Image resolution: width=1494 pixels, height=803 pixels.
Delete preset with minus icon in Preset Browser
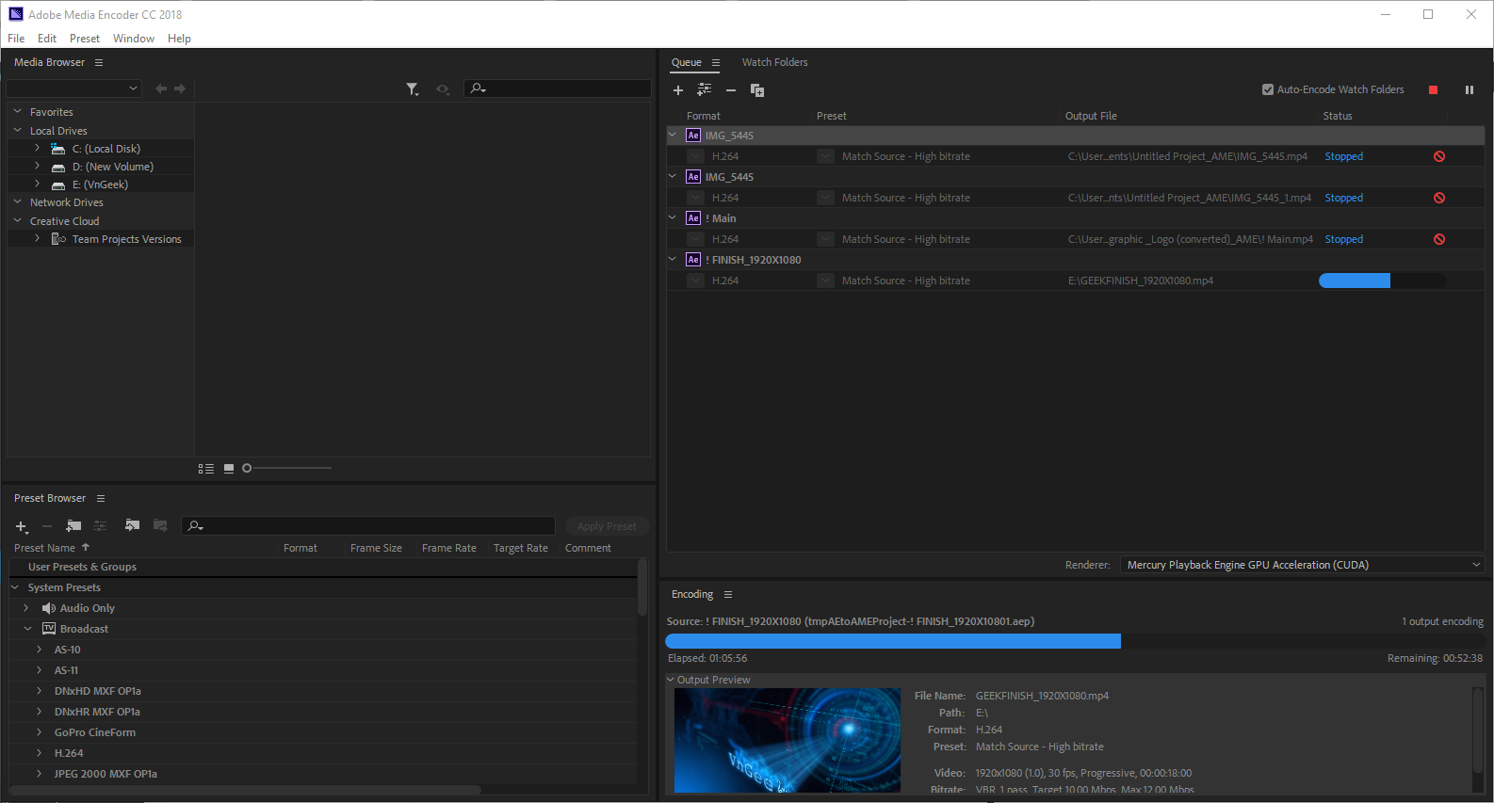tap(47, 526)
